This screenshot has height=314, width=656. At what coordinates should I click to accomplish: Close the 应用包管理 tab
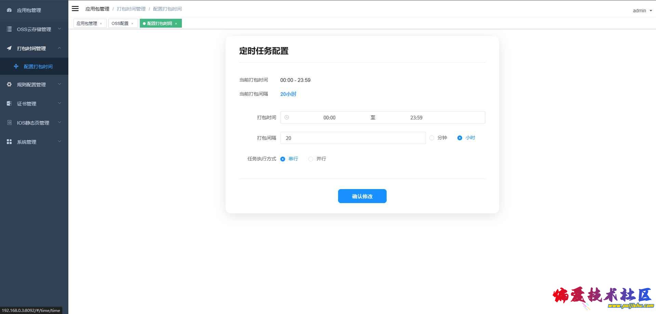[101, 24]
